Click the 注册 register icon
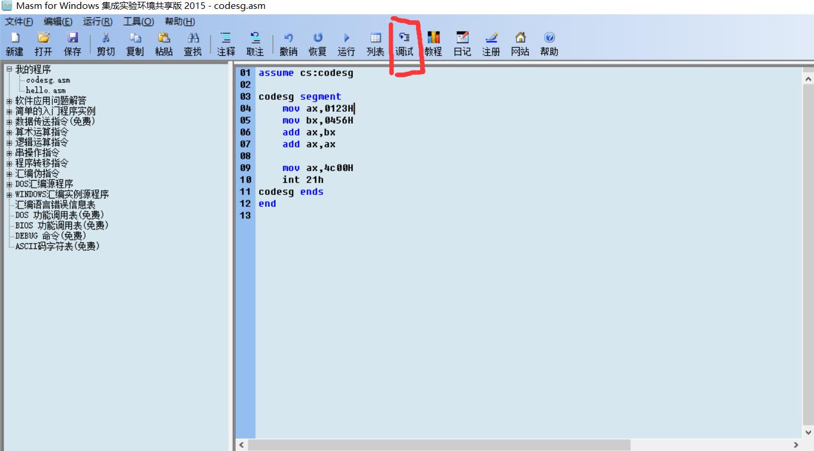814x451 pixels. coord(491,37)
